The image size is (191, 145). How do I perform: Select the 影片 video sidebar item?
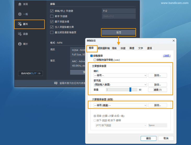(x=30, y=24)
